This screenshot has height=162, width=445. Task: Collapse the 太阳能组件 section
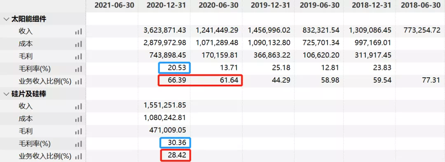tap(6, 19)
